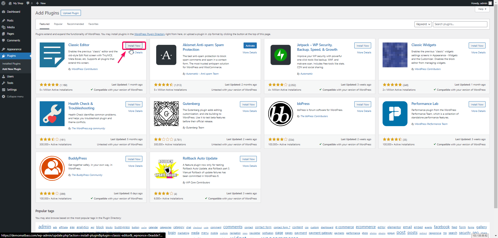Click the facebook popular tag
Screen dimensions: 498x238
442,227
